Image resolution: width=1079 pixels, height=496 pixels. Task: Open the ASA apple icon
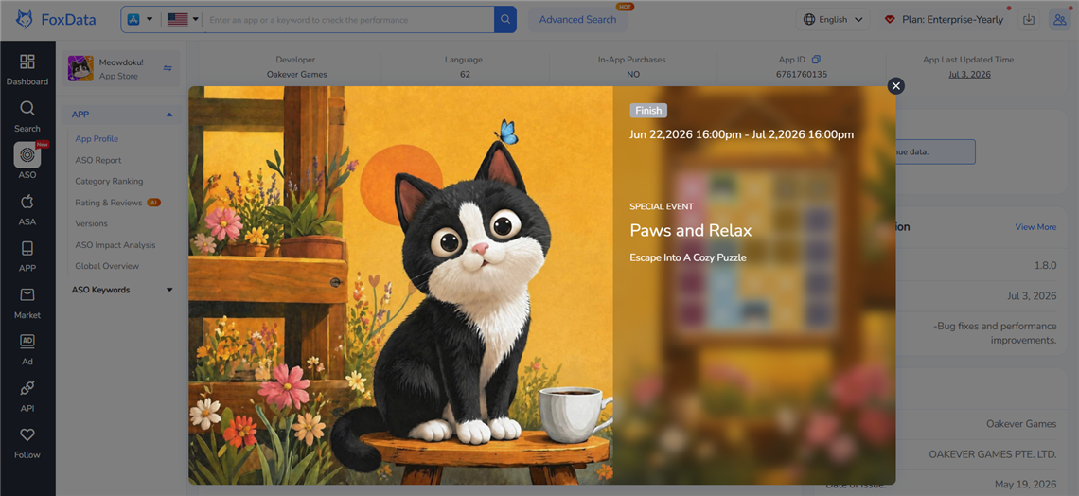[27, 202]
